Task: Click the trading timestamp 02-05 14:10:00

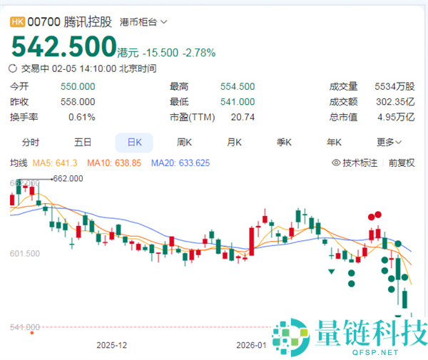Action: click(x=84, y=68)
